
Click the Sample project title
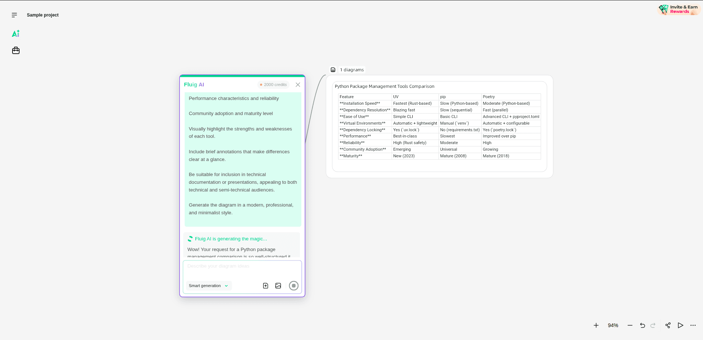click(x=43, y=15)
